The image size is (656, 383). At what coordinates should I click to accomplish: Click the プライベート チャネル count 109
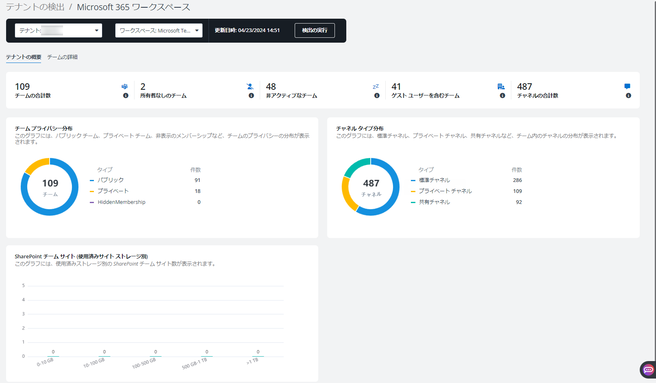(517, 191)
